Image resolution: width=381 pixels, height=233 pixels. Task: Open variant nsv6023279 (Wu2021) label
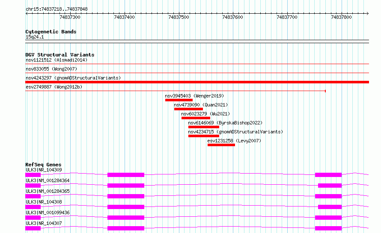coord(205,114)
